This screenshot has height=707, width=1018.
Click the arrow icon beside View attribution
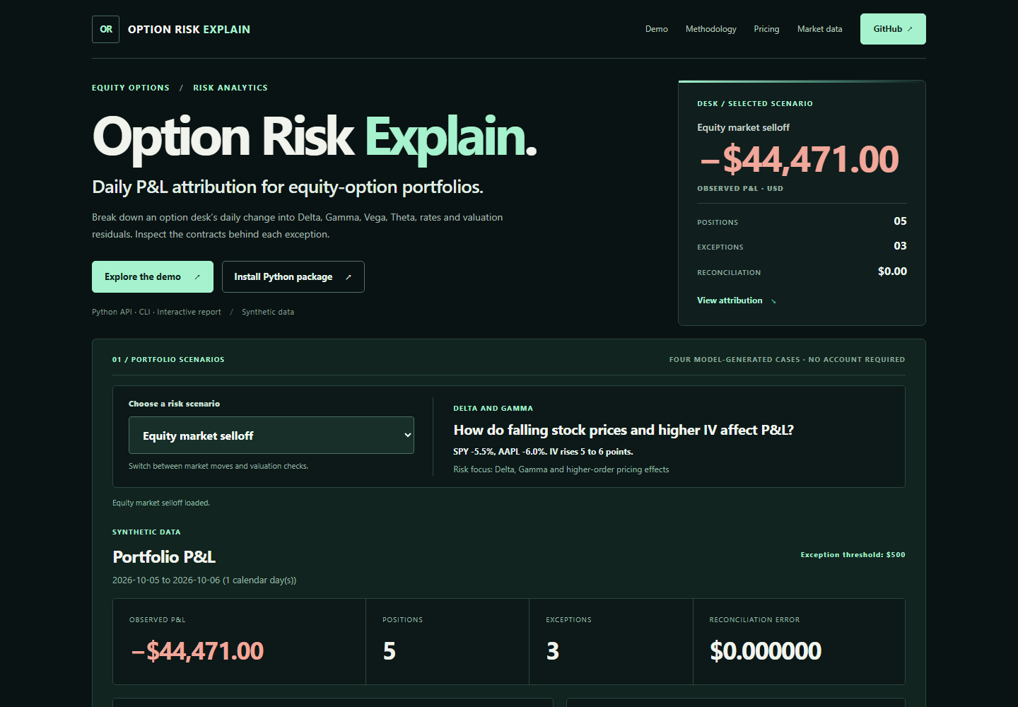[x=773, y=301]
